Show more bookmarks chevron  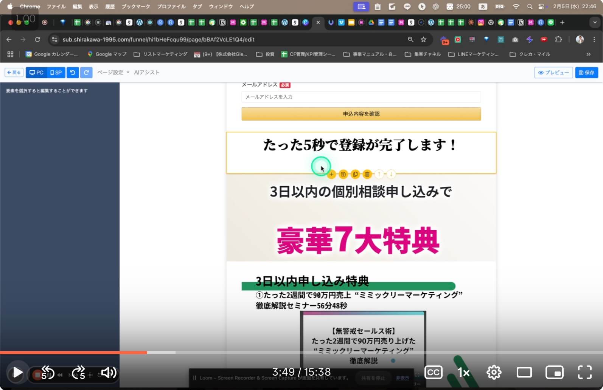point(589,54)
